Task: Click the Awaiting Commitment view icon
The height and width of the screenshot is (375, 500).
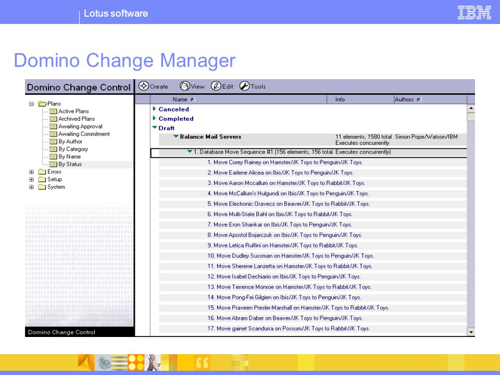Action: tap(53, 134)
